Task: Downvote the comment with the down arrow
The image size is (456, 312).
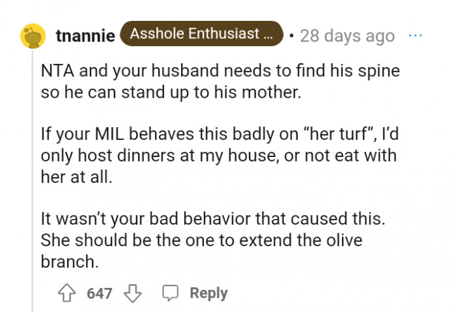Action: pyautogui.click(x=132, y=293)
